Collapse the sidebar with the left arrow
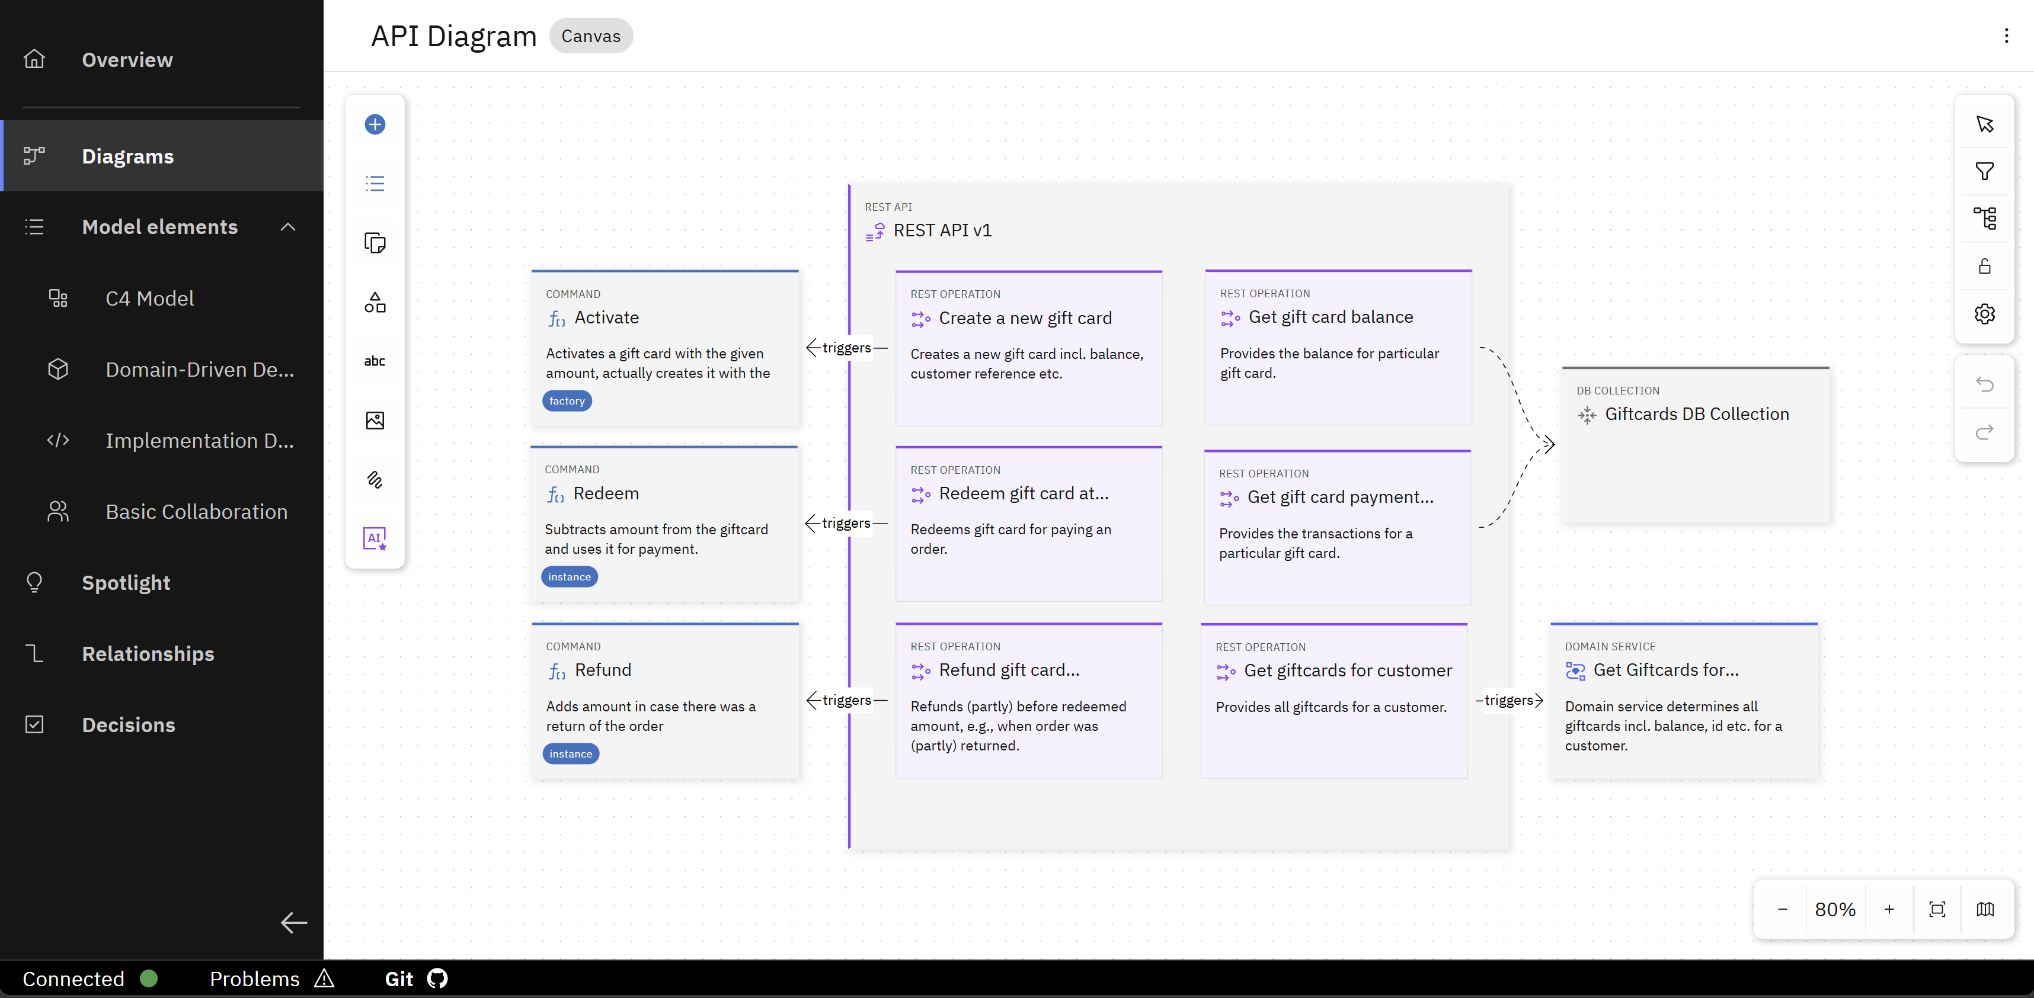The height and width of the screenshot is (998, 2034). tap(294, 923)
